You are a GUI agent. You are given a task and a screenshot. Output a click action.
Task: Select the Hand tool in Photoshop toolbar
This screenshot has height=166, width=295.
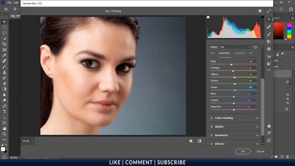pyautogui.click(x=4, y=129)
